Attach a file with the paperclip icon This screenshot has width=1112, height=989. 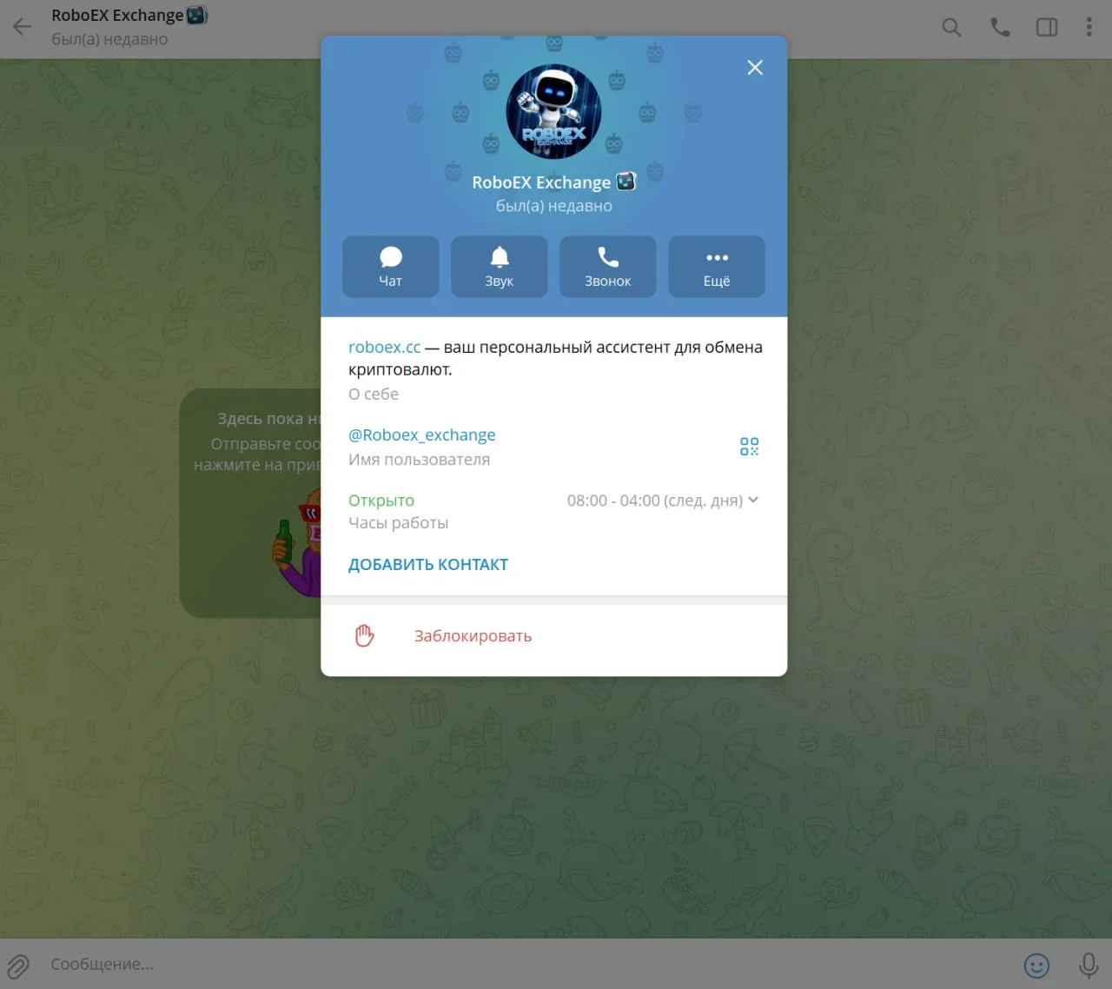18,965
